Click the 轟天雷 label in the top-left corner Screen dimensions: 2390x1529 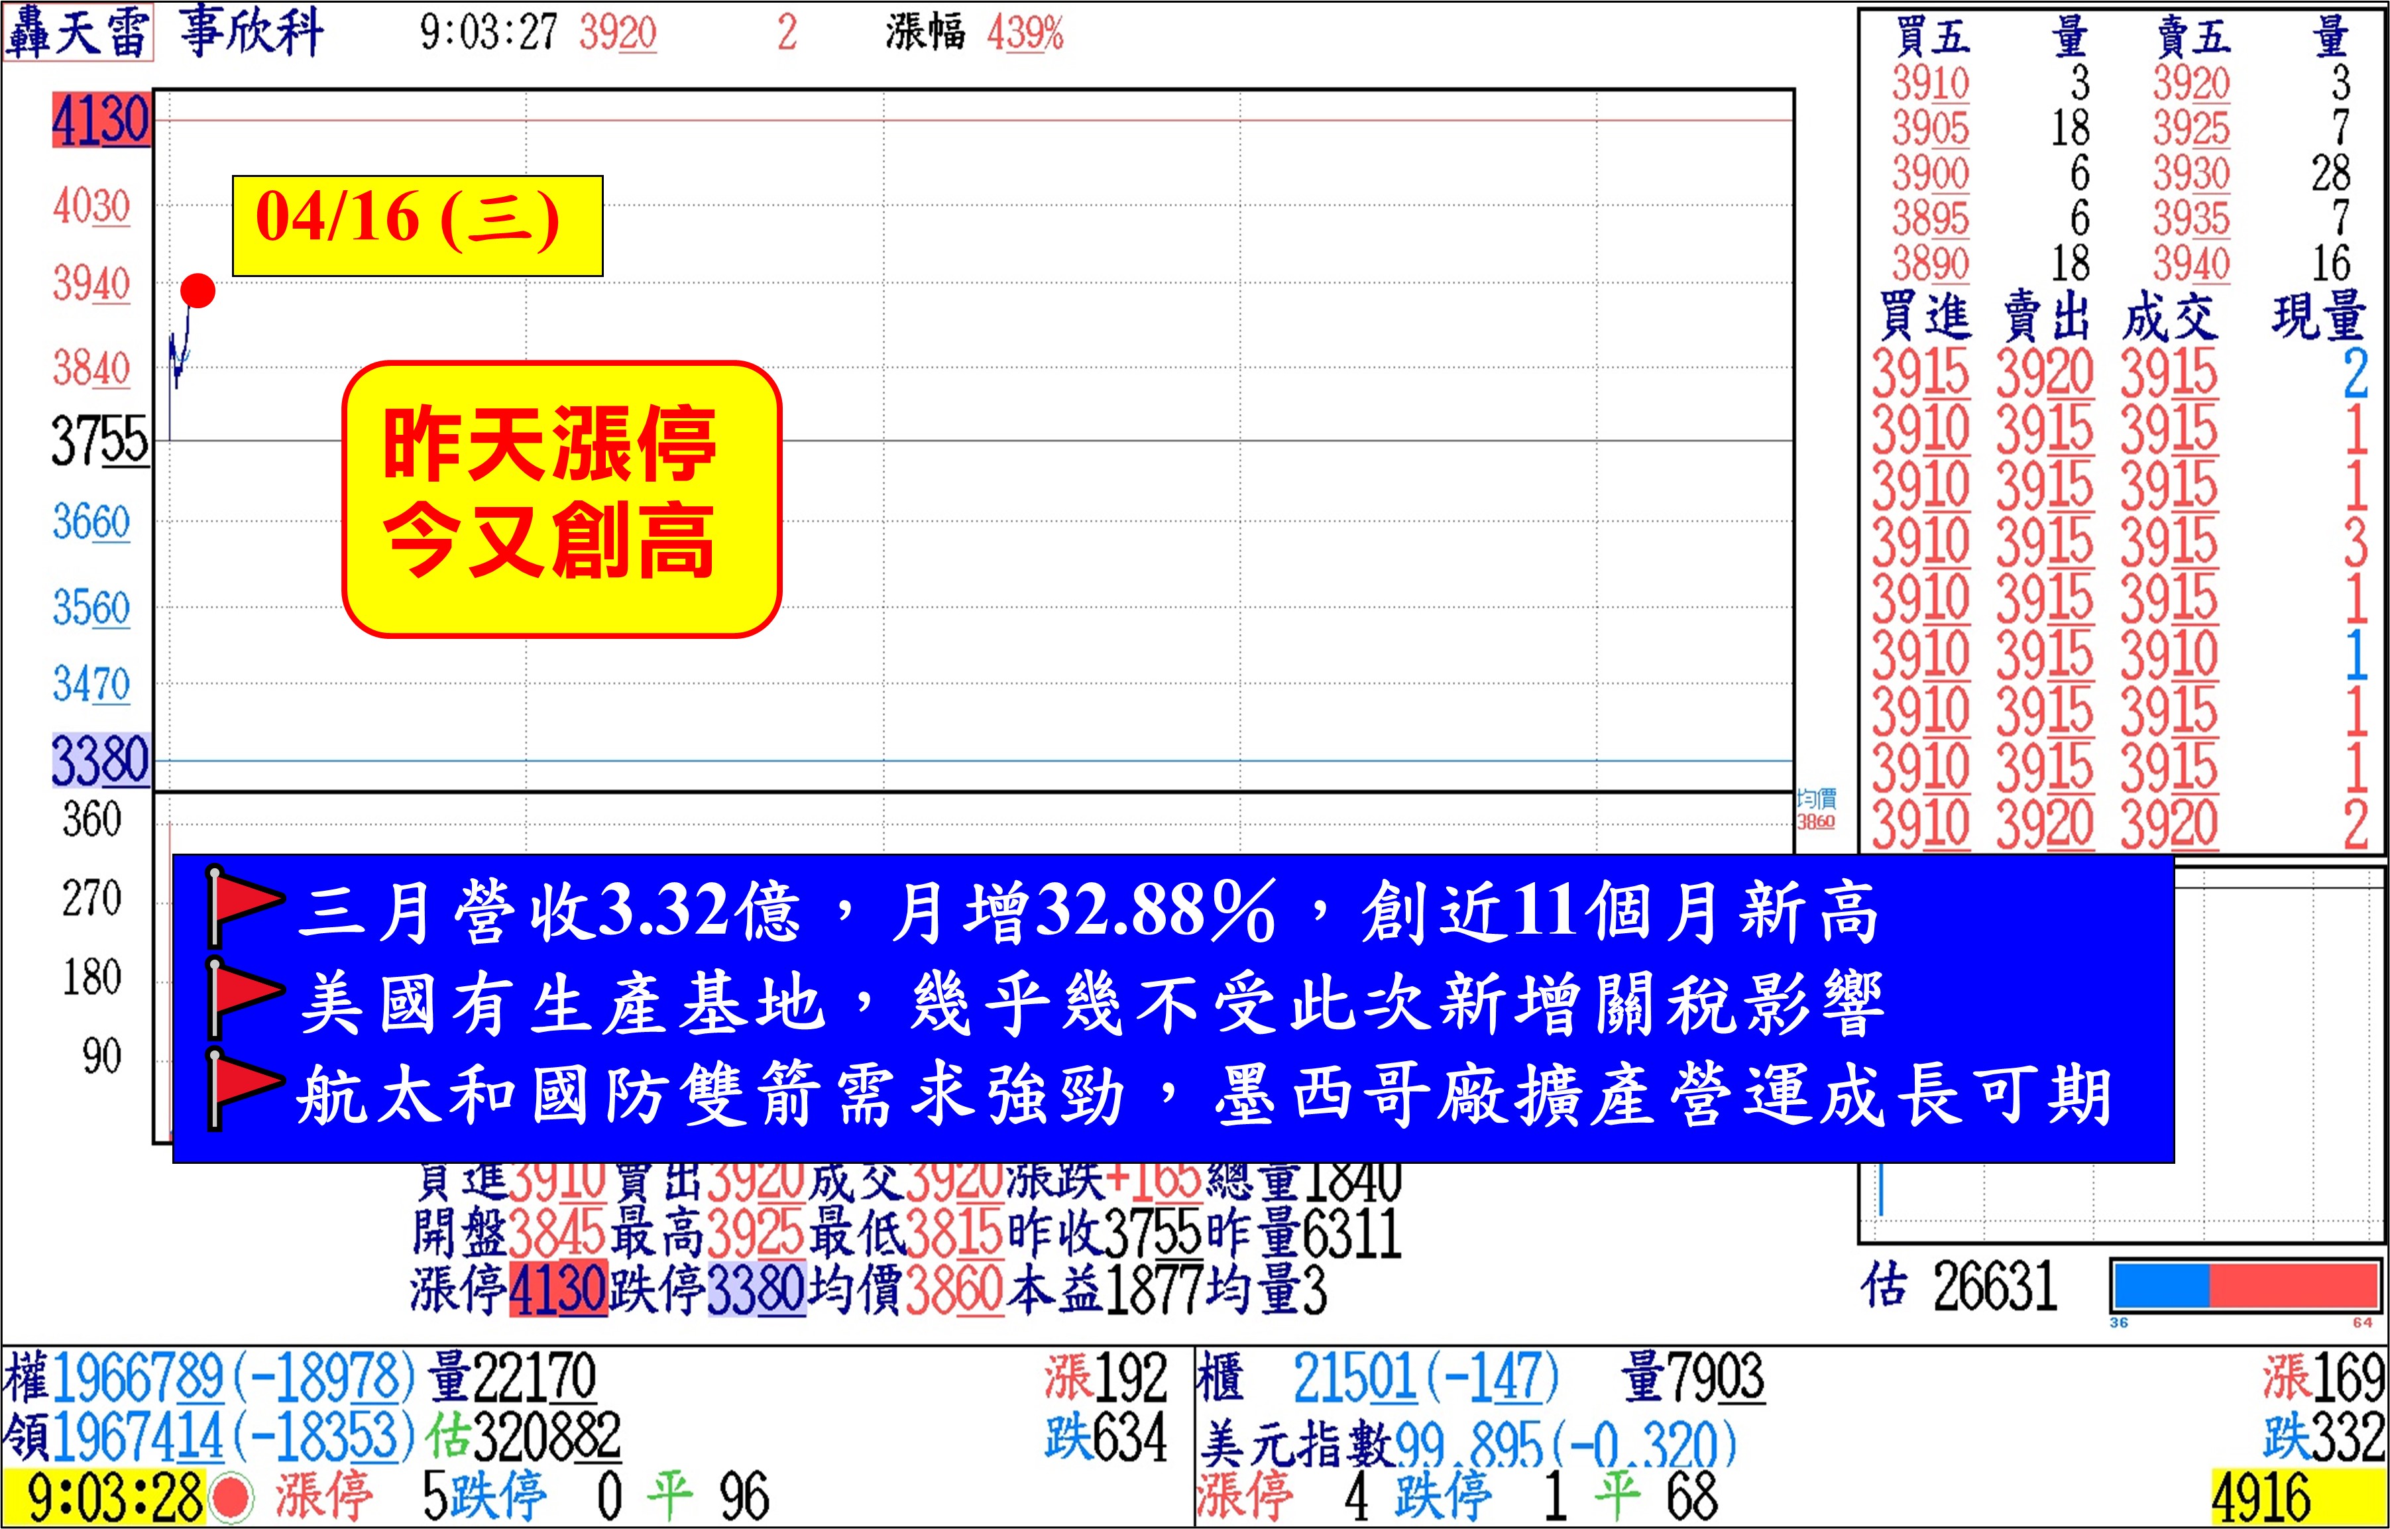tap(78, 32)
